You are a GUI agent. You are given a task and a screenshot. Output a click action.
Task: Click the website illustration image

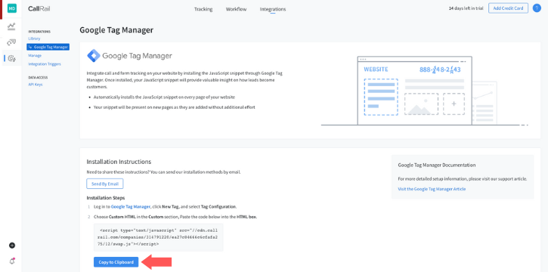click(x=425, y=91)
